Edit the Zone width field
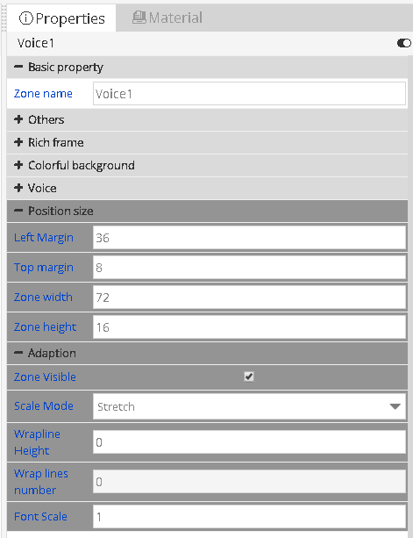 coord(249,298)
